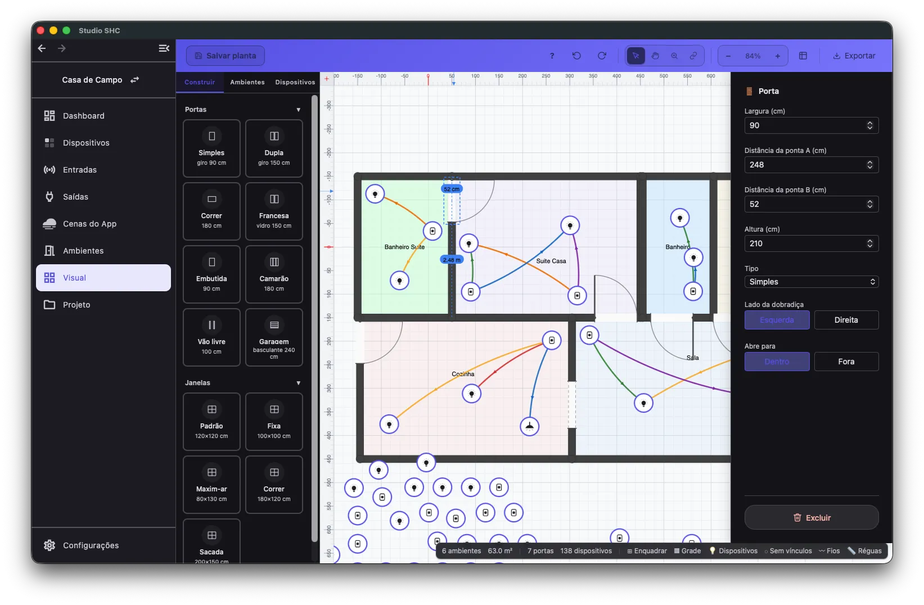Zoom in with plus button
Image resolution: width=924 pixels, height=605 pixels.
point(778,56)
